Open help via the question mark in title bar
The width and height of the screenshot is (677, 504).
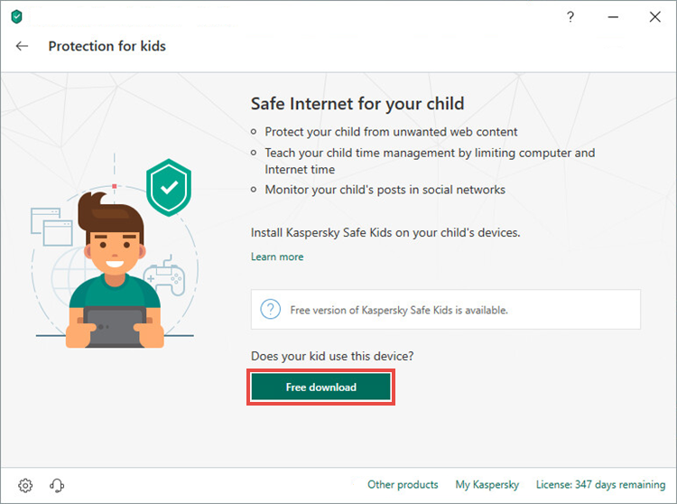tap(570, 17)
